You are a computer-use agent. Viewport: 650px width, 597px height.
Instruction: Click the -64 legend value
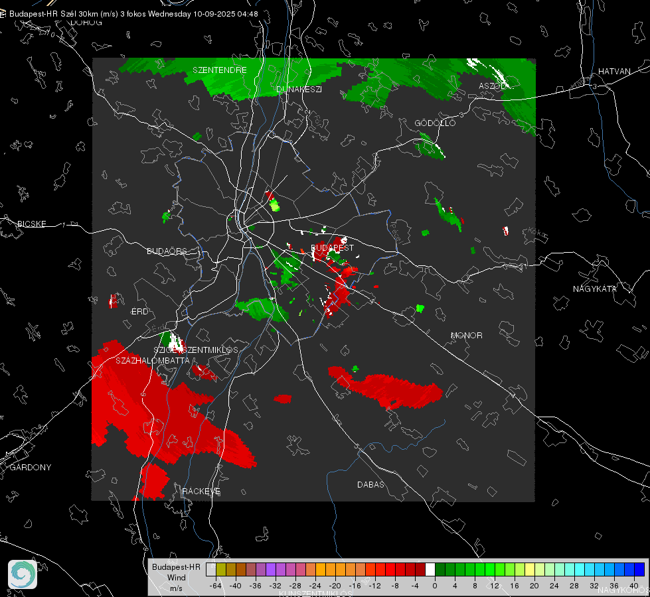point(216,586)
